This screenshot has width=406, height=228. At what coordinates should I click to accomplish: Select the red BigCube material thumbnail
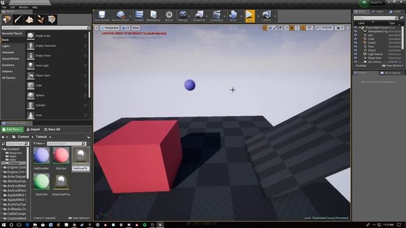point(61,155)
